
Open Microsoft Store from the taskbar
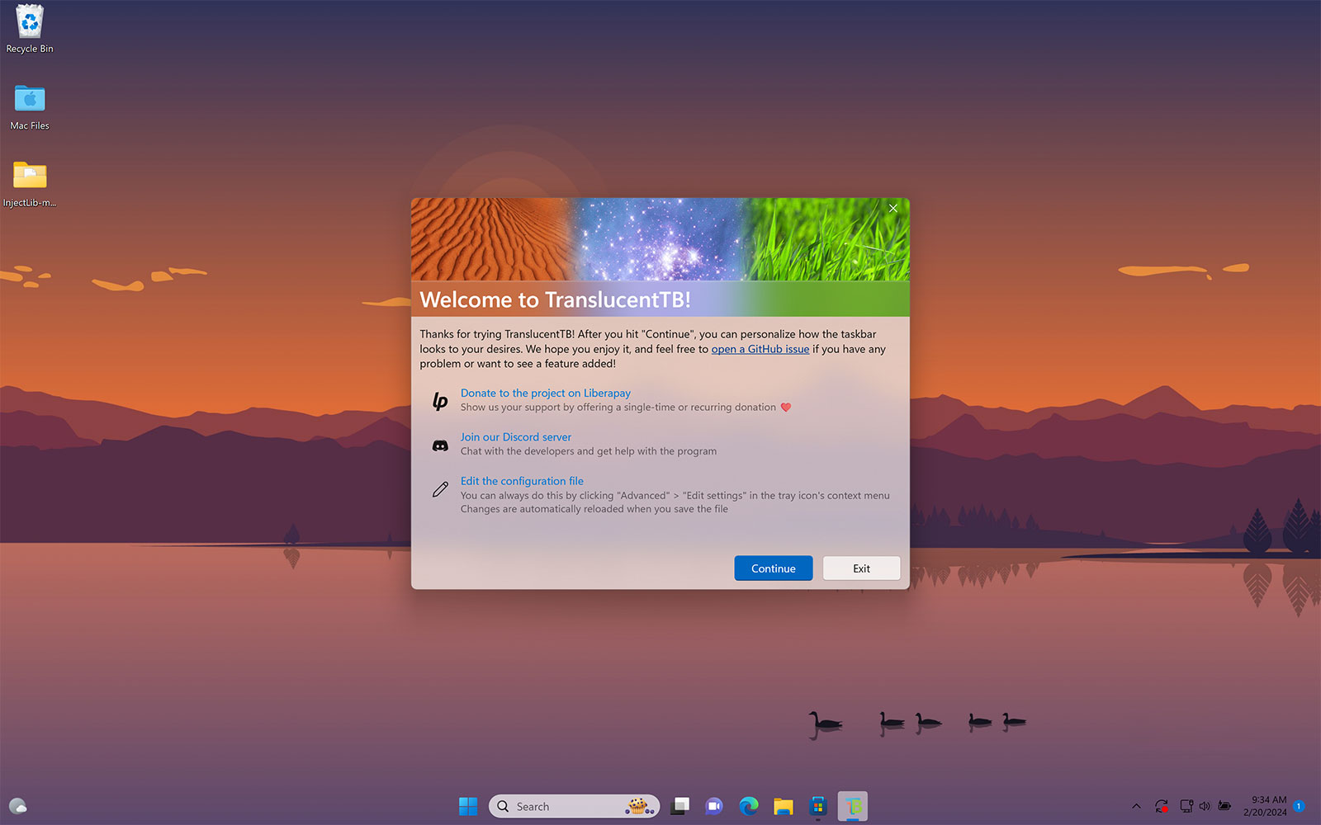[x=818, y=806]
